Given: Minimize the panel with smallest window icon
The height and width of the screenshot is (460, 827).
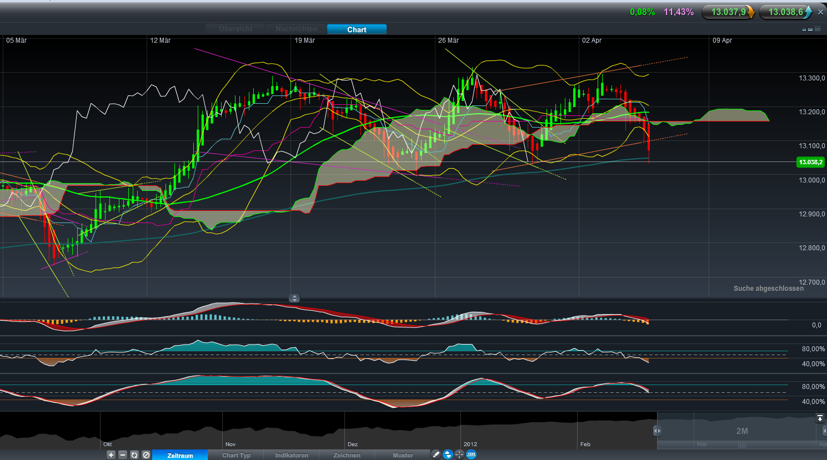Looking at the screenshot, I should pyautogui.click(x=804, y=30).
